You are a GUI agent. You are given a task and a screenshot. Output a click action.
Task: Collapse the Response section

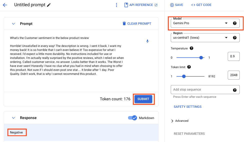[13, 118]
